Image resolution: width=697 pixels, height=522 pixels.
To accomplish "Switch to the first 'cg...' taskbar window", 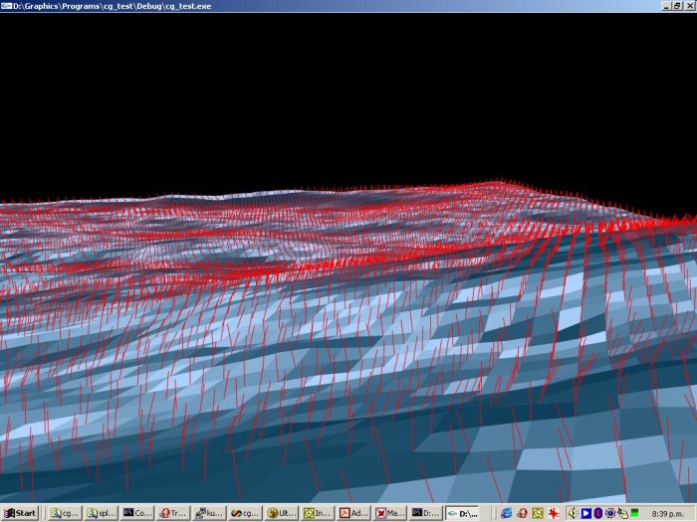I will click(65, 513).
